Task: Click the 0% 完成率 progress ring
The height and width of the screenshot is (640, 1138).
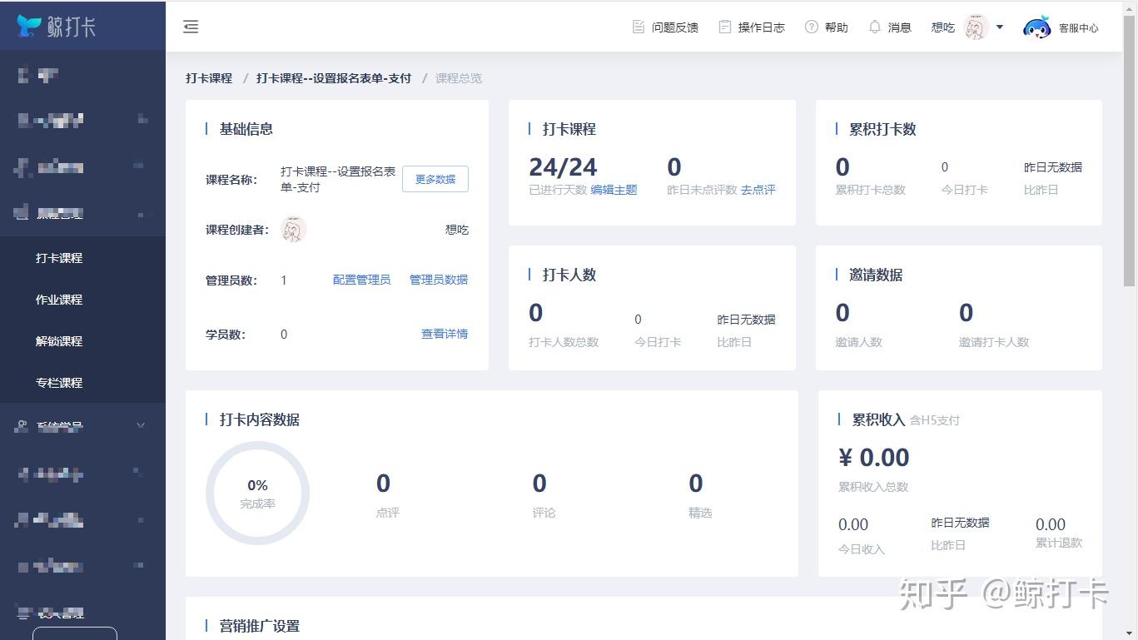Action: (257, 494)
